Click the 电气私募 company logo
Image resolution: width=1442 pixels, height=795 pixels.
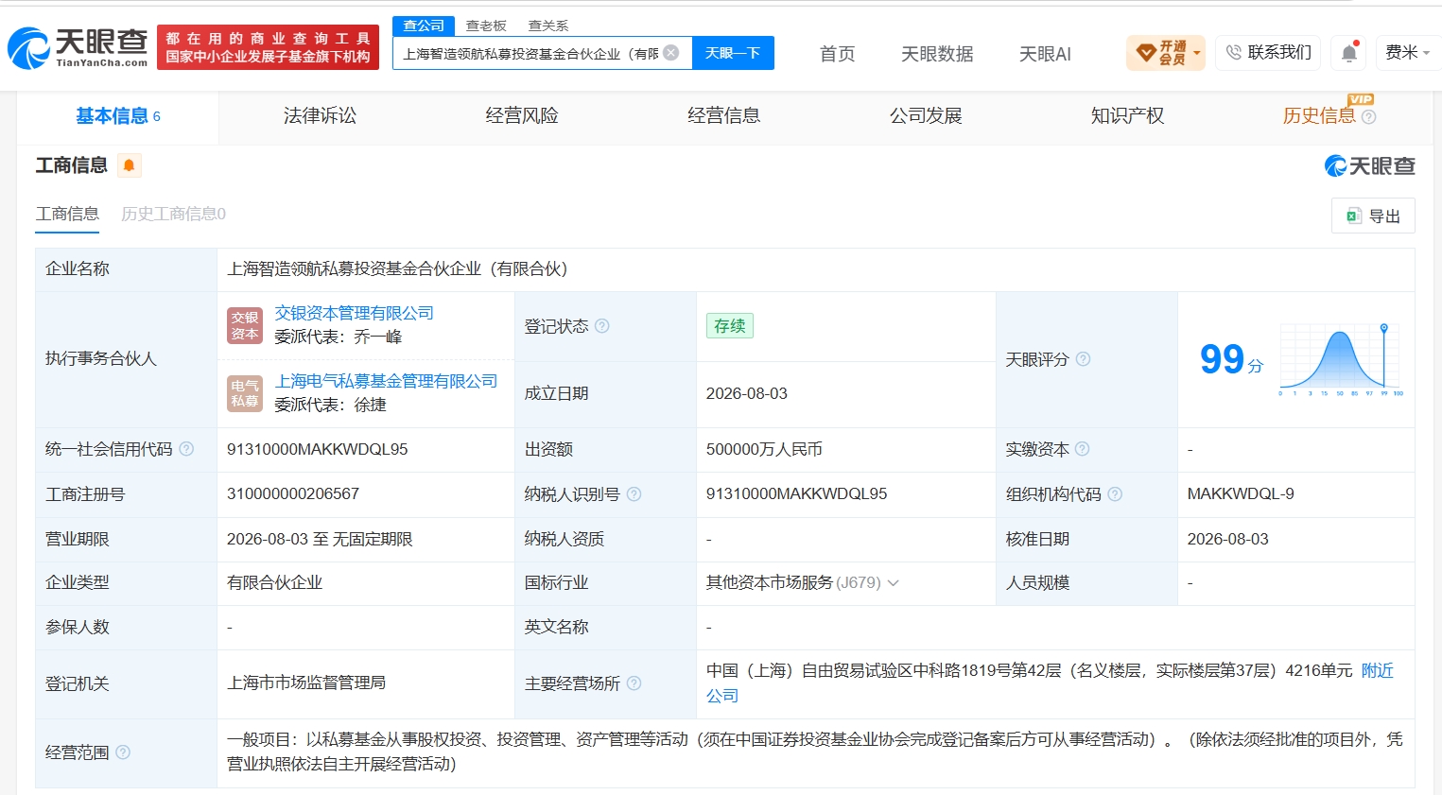click(245, 393)
